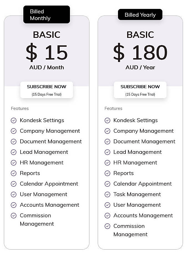Click the Commission Management check icon yearly plan
Image resolution: width=186 pixels, height=254 pixels.
[x=107, y=226]
